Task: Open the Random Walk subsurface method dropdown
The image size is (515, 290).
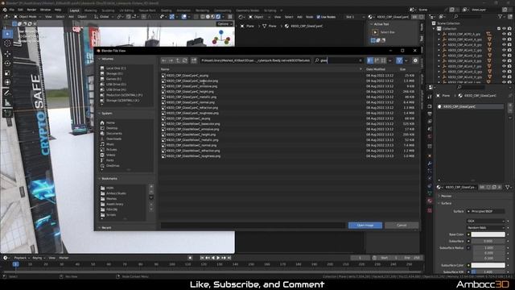Action: (x=486, y=227)
